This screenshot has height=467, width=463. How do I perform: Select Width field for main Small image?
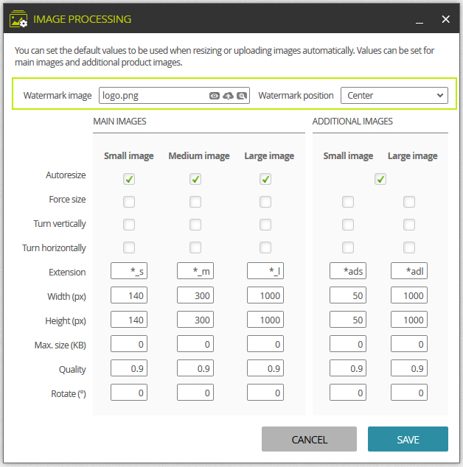pos(129,295)
